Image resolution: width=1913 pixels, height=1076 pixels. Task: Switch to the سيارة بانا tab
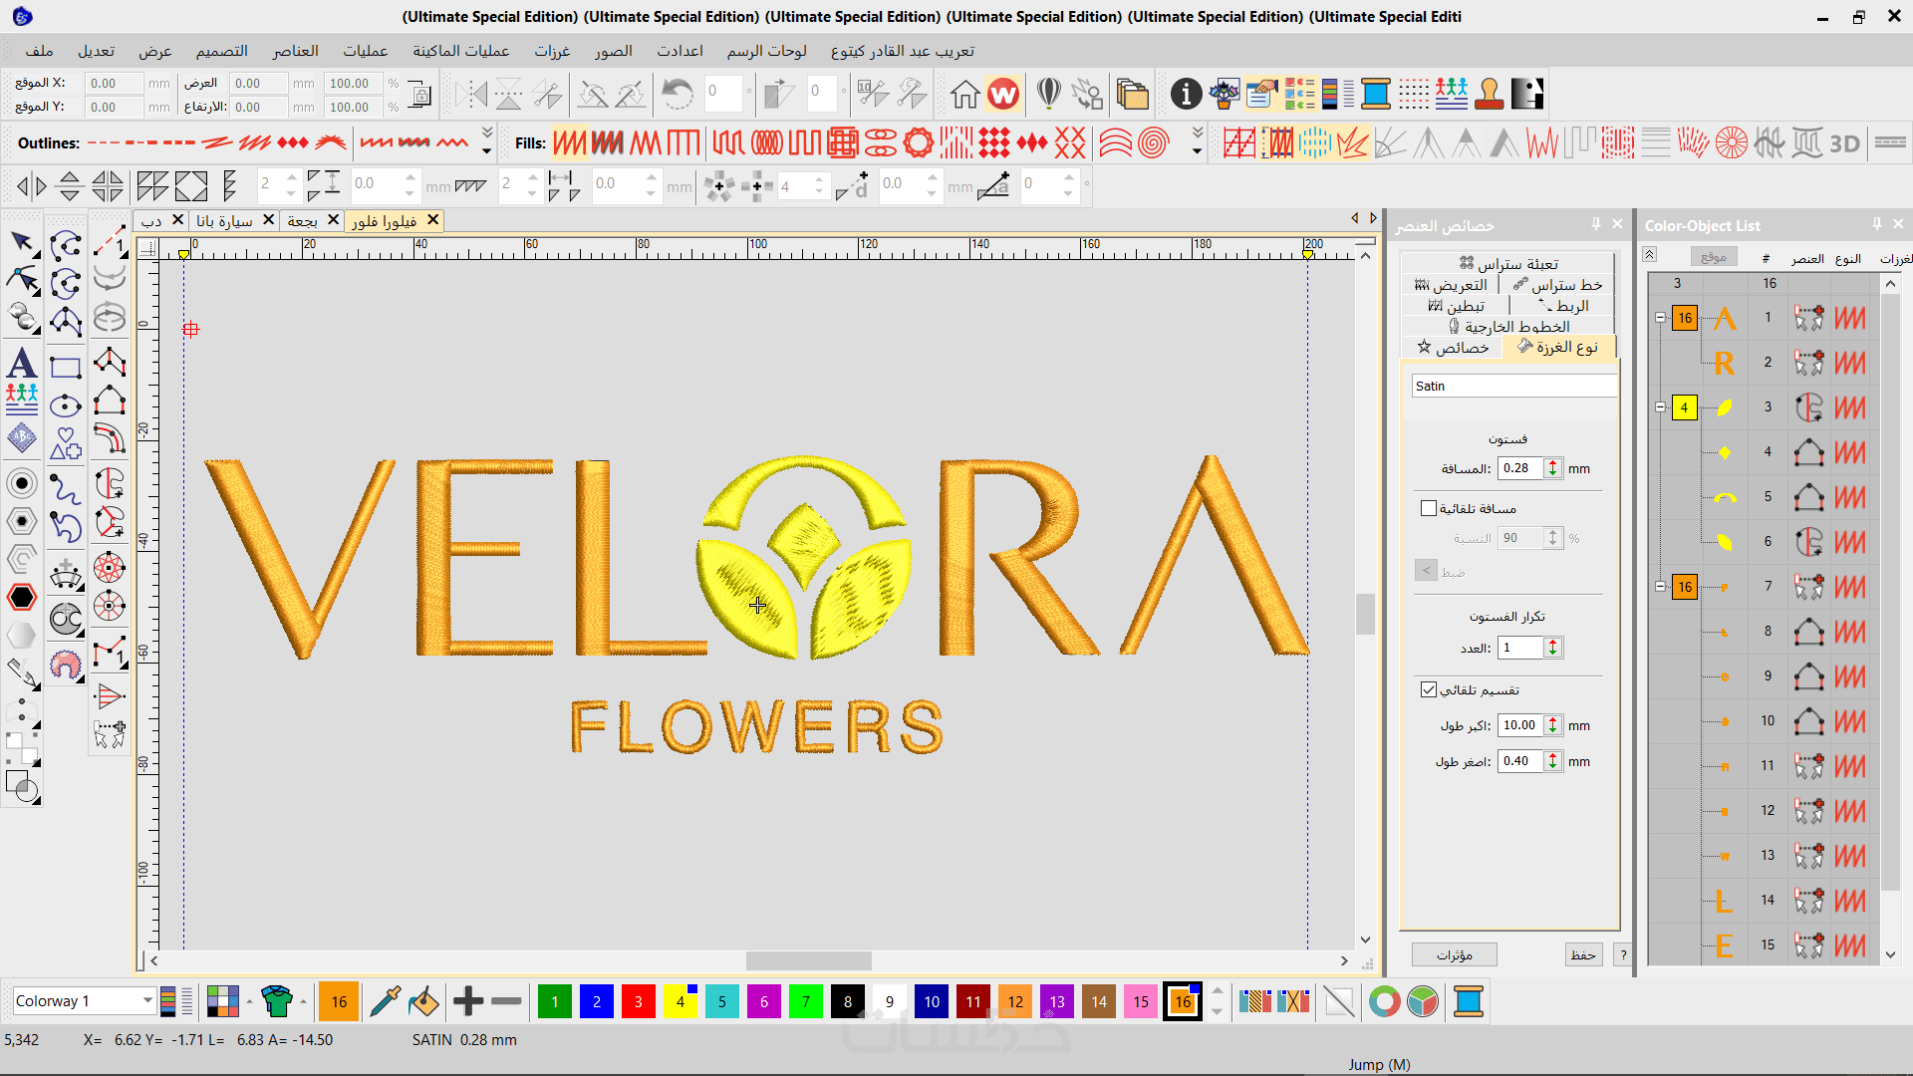(225, 220)
